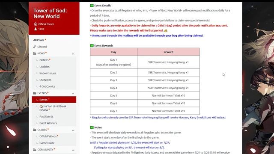Image resolution: width=274 pixels, height=154 pixels.
Task: Select the highlighted Events board
Action: 54,100
